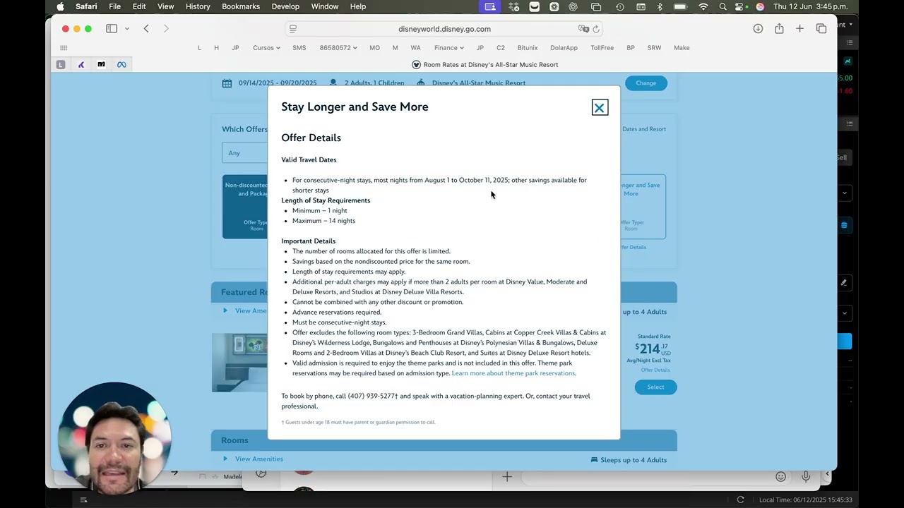Image resolution: width=904 pixels, height=508 pixels.
Task: Open the Edit menu
Action: point(139,7)
